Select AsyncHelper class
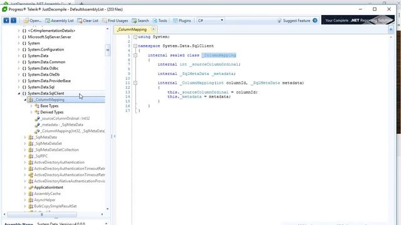 coord(44,200)
